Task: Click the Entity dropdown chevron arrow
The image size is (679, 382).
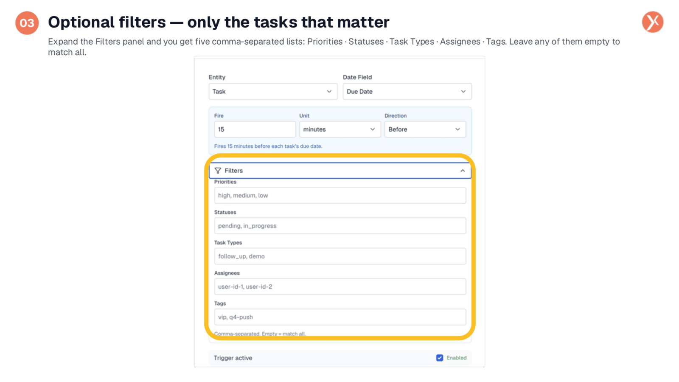Action: pyautogui.click(x=329, y=91)
